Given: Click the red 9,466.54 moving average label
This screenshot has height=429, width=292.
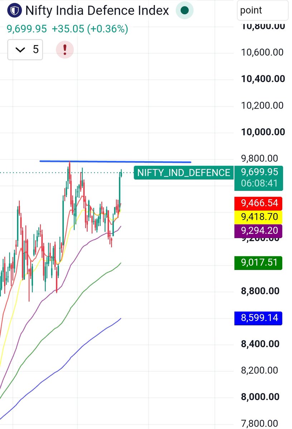Looking at the screenshot, I should tap(259, 203).
